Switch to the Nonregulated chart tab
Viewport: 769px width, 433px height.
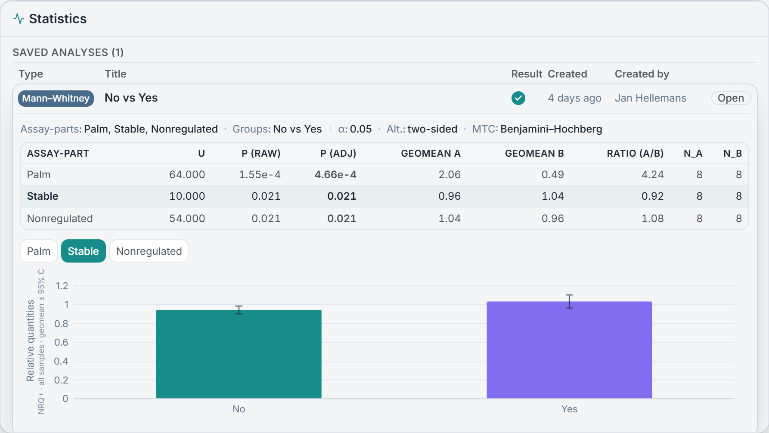pyautogui.click(x=149, y=251)
